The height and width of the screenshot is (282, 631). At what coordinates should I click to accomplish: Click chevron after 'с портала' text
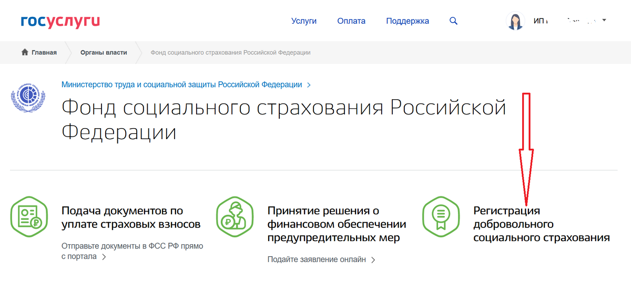pyautogui.click(x=104, y=257)
